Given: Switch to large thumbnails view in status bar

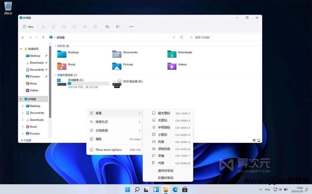Looking at the screenshot, I should point(259,140).
